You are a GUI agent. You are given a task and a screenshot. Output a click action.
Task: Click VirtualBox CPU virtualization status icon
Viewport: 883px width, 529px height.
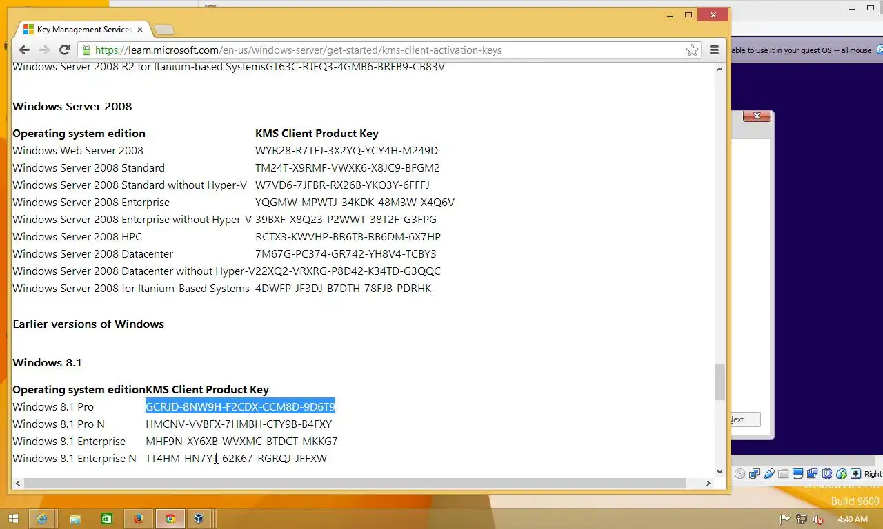(x=827, y=474)
